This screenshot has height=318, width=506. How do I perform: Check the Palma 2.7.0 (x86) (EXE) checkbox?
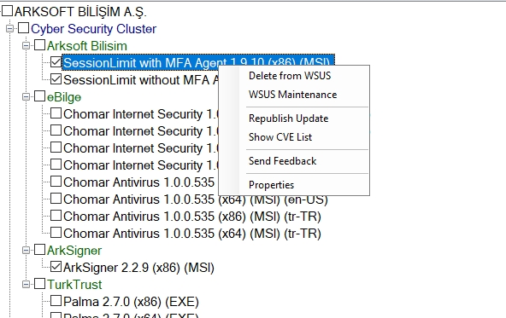[56, 301]
